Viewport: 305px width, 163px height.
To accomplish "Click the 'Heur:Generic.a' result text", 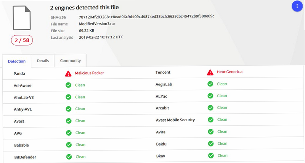I will [x=230, y=72].
